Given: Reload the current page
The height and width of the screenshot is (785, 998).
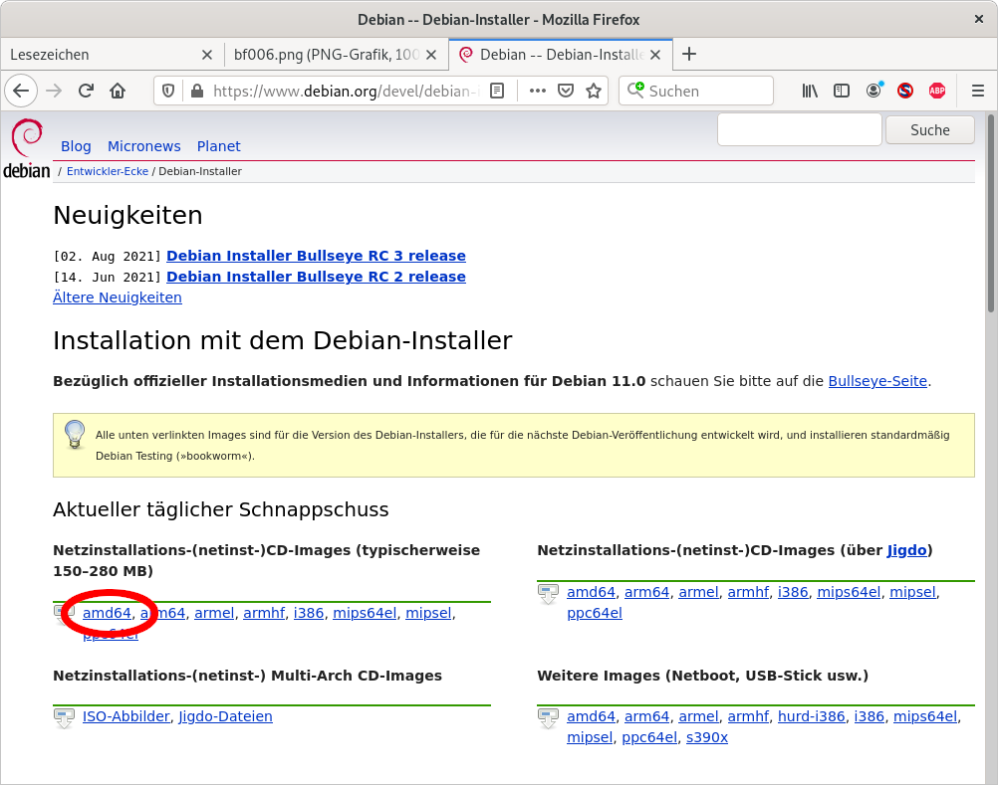Looking at the screenshot, I should pyautogui.click(x=86, y=91).
